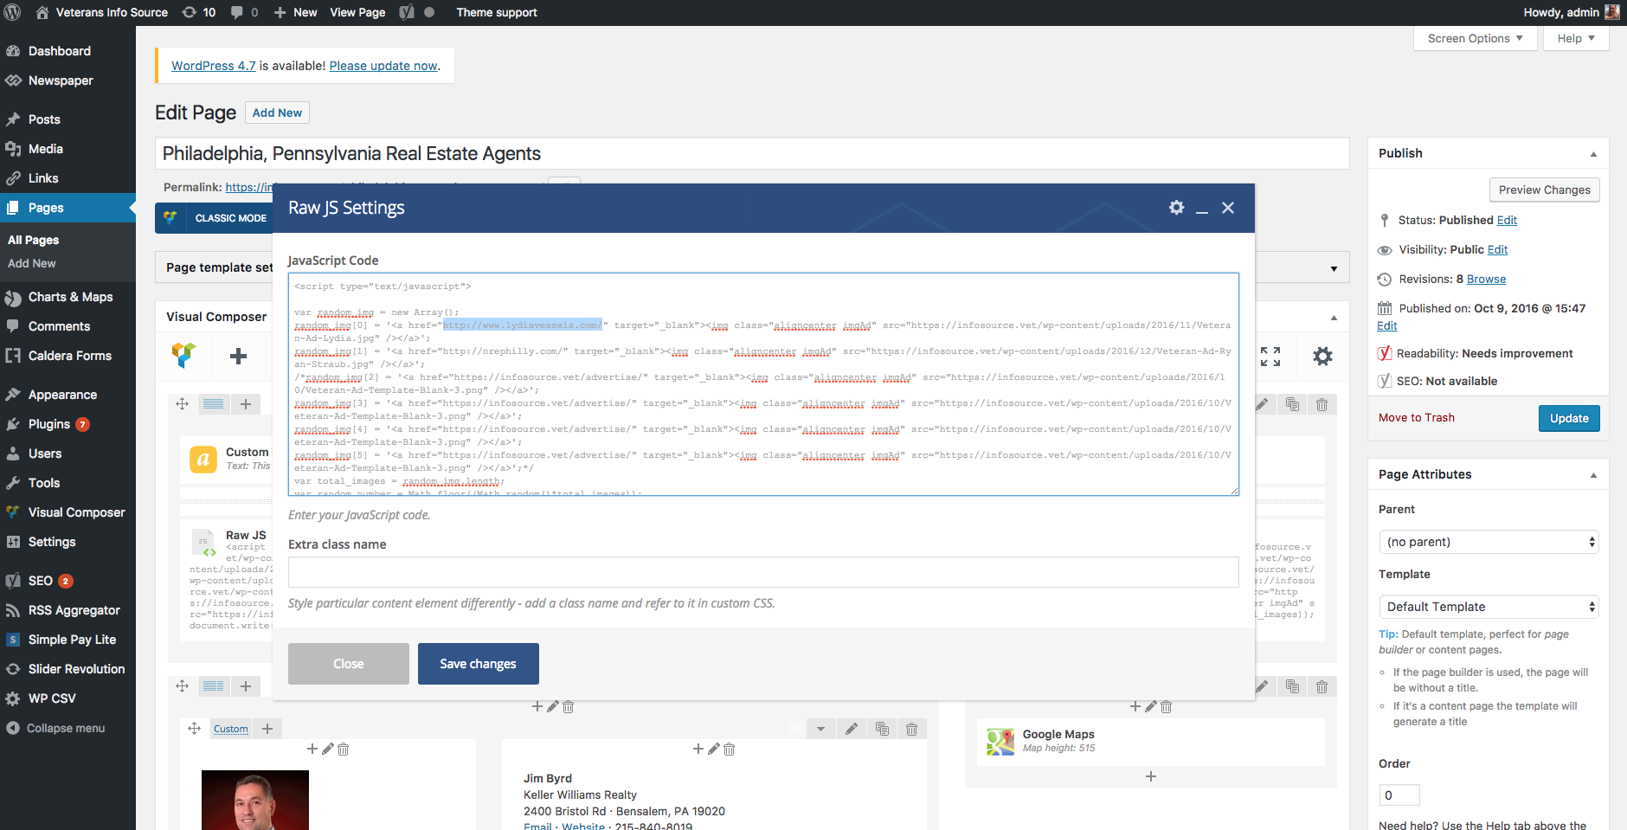1627x830 pixels.
Task: Close the Raw JS Settings dialog with X
Action: [x=1228, y=208]
